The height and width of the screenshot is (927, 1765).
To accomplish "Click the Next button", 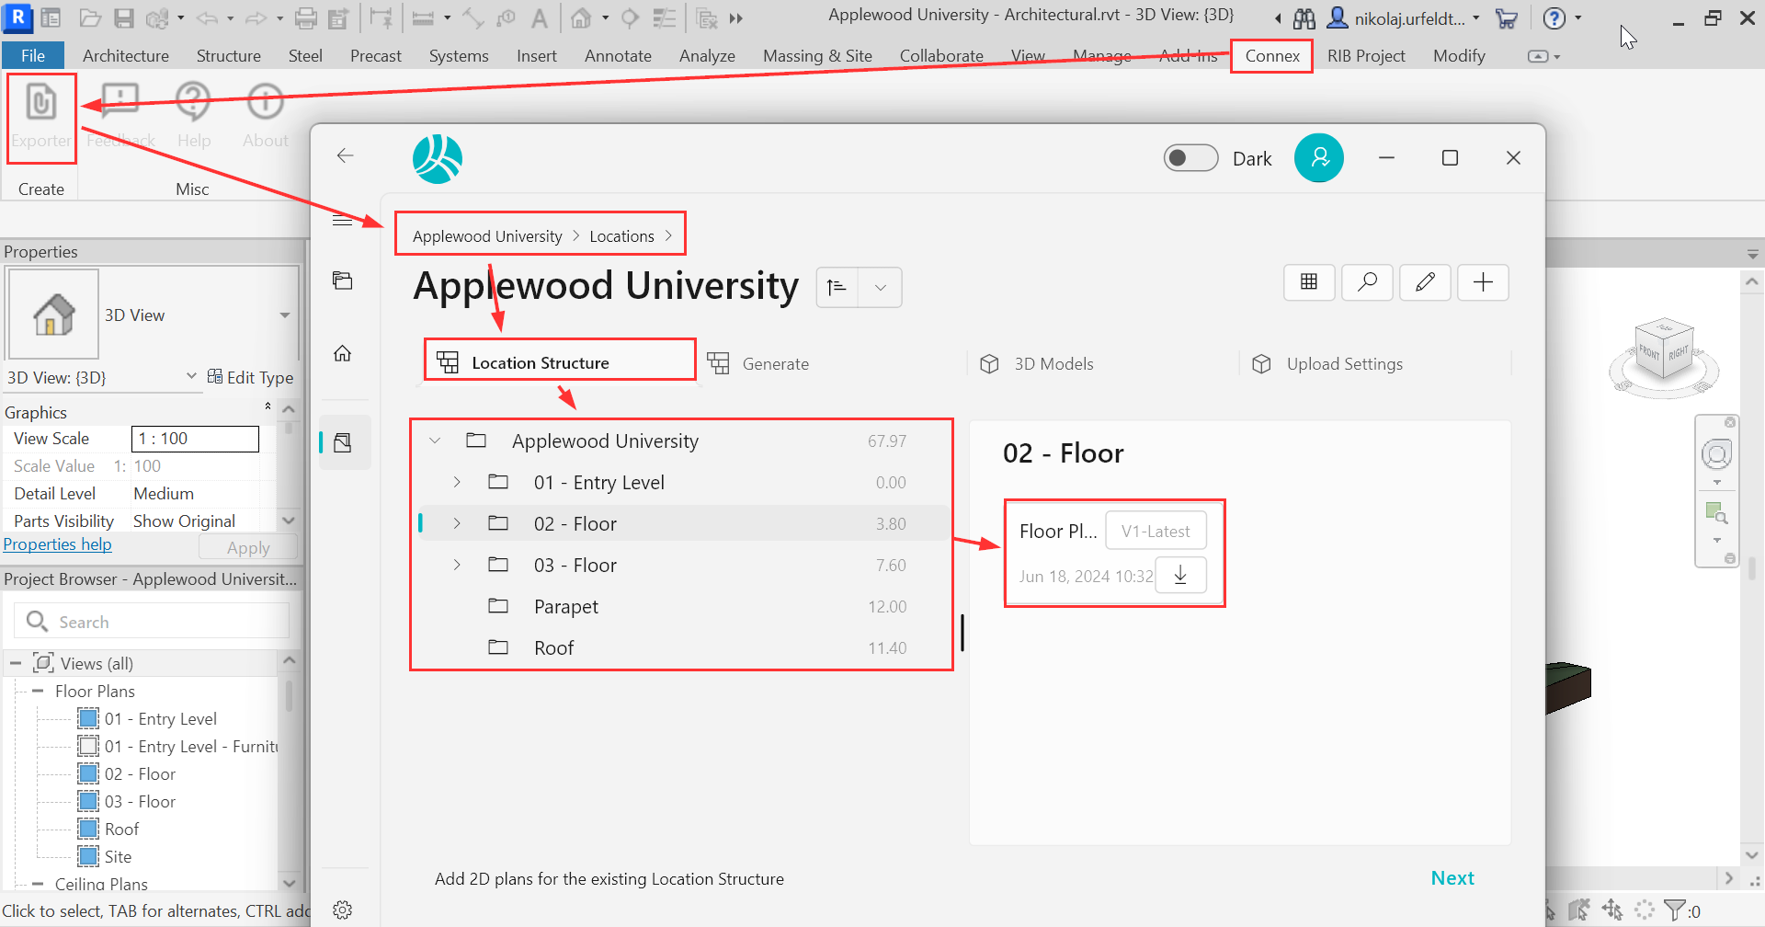I will 1452,878.
